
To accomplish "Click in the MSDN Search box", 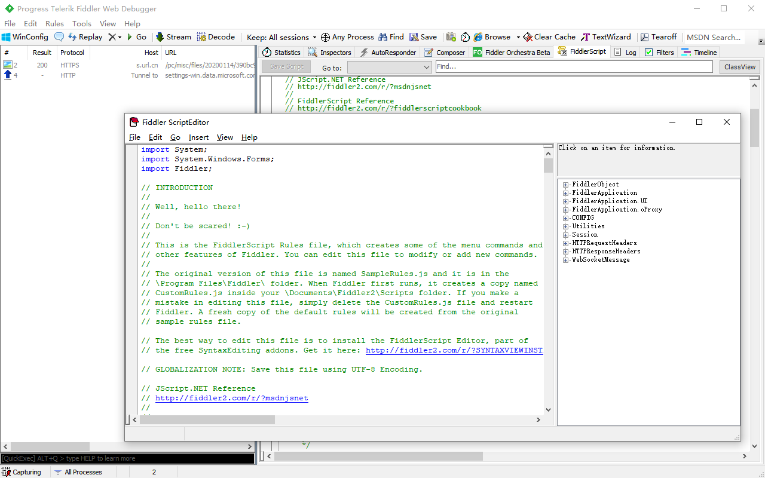I will point(714,37).
